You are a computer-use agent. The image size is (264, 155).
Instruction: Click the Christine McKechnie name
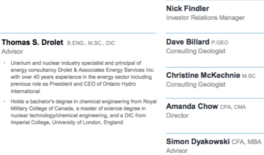coord(203,75)
